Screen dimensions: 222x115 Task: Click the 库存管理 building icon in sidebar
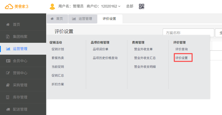pyautogui.click(x=8, y=97)
